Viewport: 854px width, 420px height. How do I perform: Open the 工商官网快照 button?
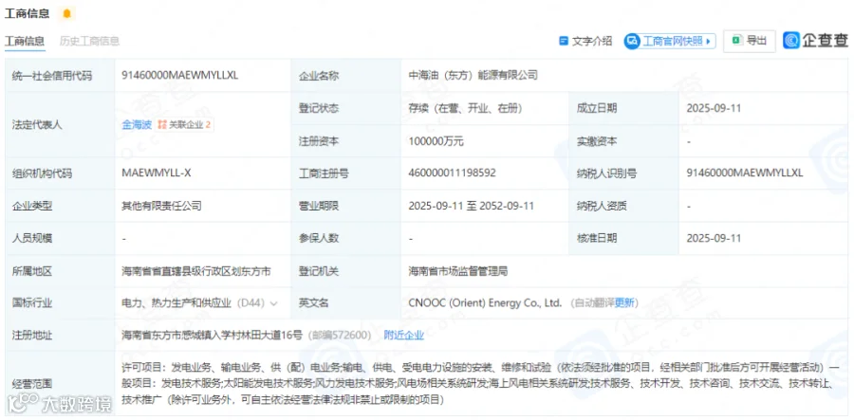pos(670,41)
